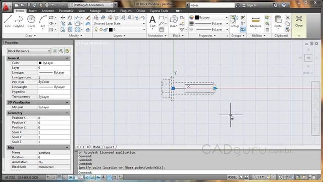Collapse the General properties section
Screen dimensions: 323x182
pyautogui.click(x=67, y=58)
